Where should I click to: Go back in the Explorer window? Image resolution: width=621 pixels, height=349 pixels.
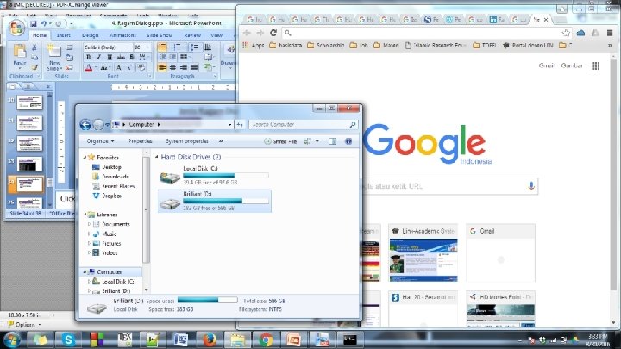coord(85,125)
